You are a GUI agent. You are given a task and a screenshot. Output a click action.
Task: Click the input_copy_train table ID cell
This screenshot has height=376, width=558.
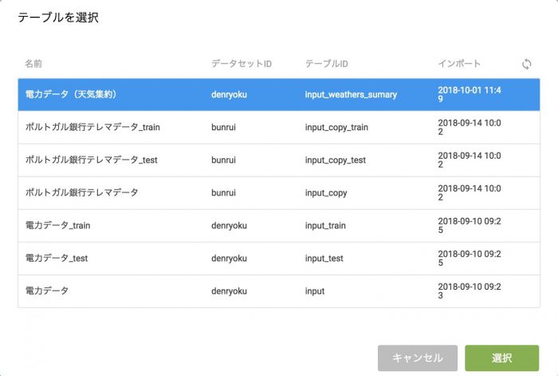coord(336,127)
